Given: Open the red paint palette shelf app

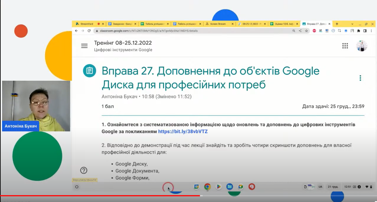Looking at the screenshot, I should pos(252,187).
